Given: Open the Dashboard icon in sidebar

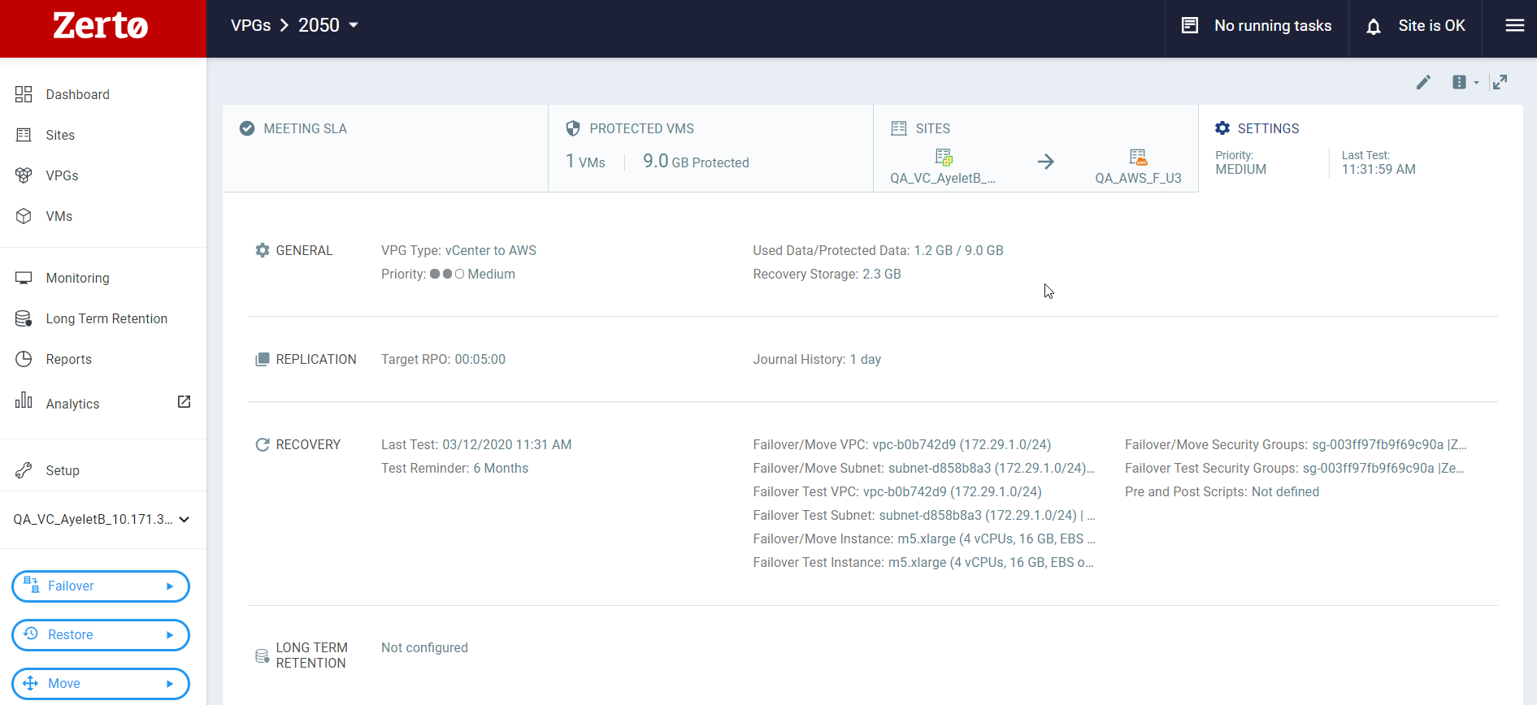Looking at the screenshot, I should click(x=24, y=94).
